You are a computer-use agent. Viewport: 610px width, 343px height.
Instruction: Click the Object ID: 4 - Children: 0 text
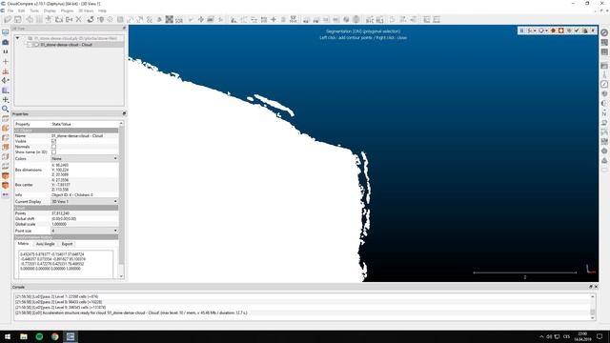pyautogui.click(x=72, y=194)
